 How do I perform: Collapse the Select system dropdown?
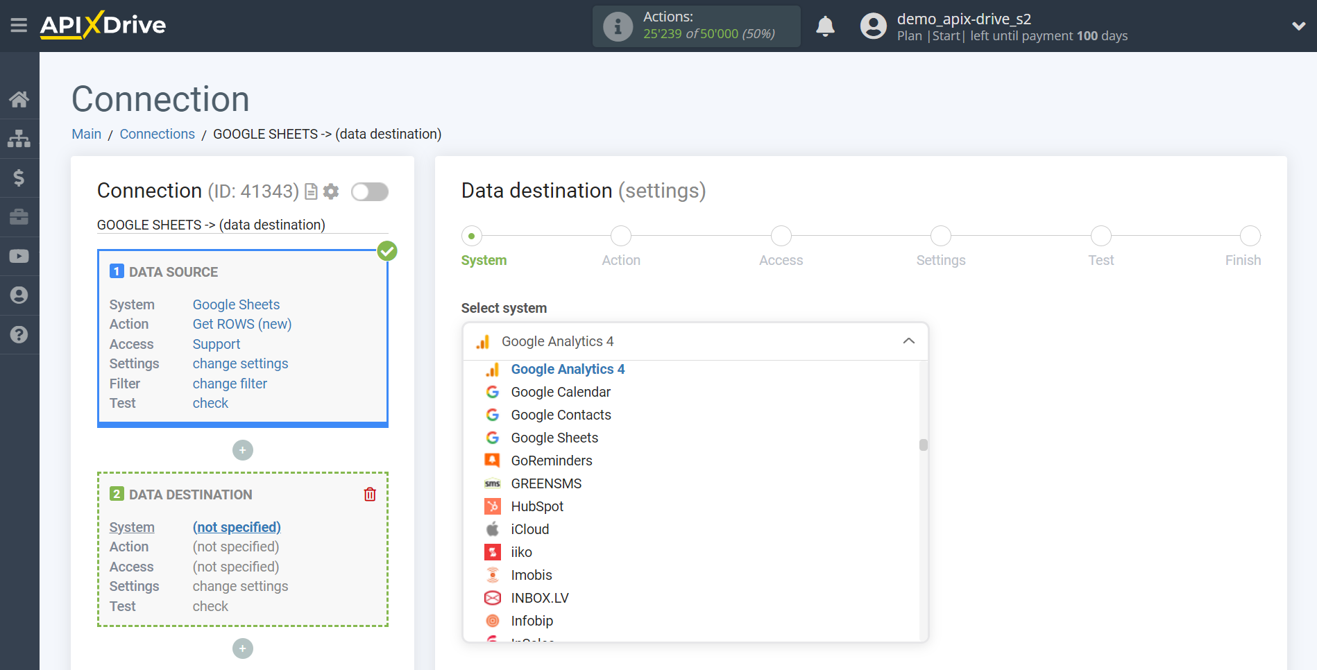pos(908,341)
